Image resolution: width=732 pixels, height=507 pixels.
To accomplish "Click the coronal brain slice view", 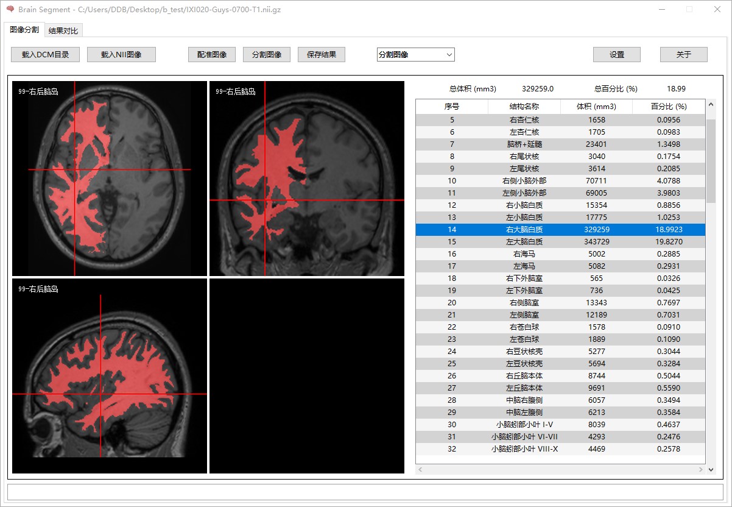I will point(307,179).
